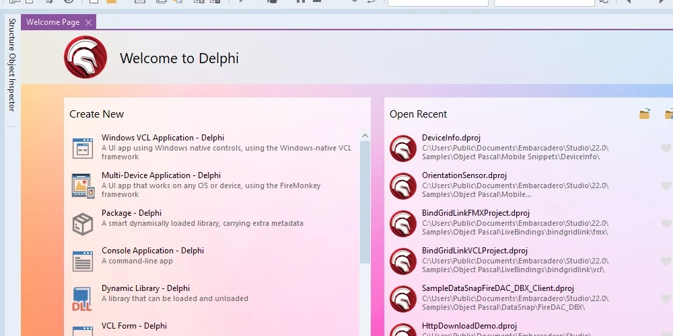This screenshot has height=336, width=673.
Task: Close the Welcome Page tab
Action: point(88,22)
